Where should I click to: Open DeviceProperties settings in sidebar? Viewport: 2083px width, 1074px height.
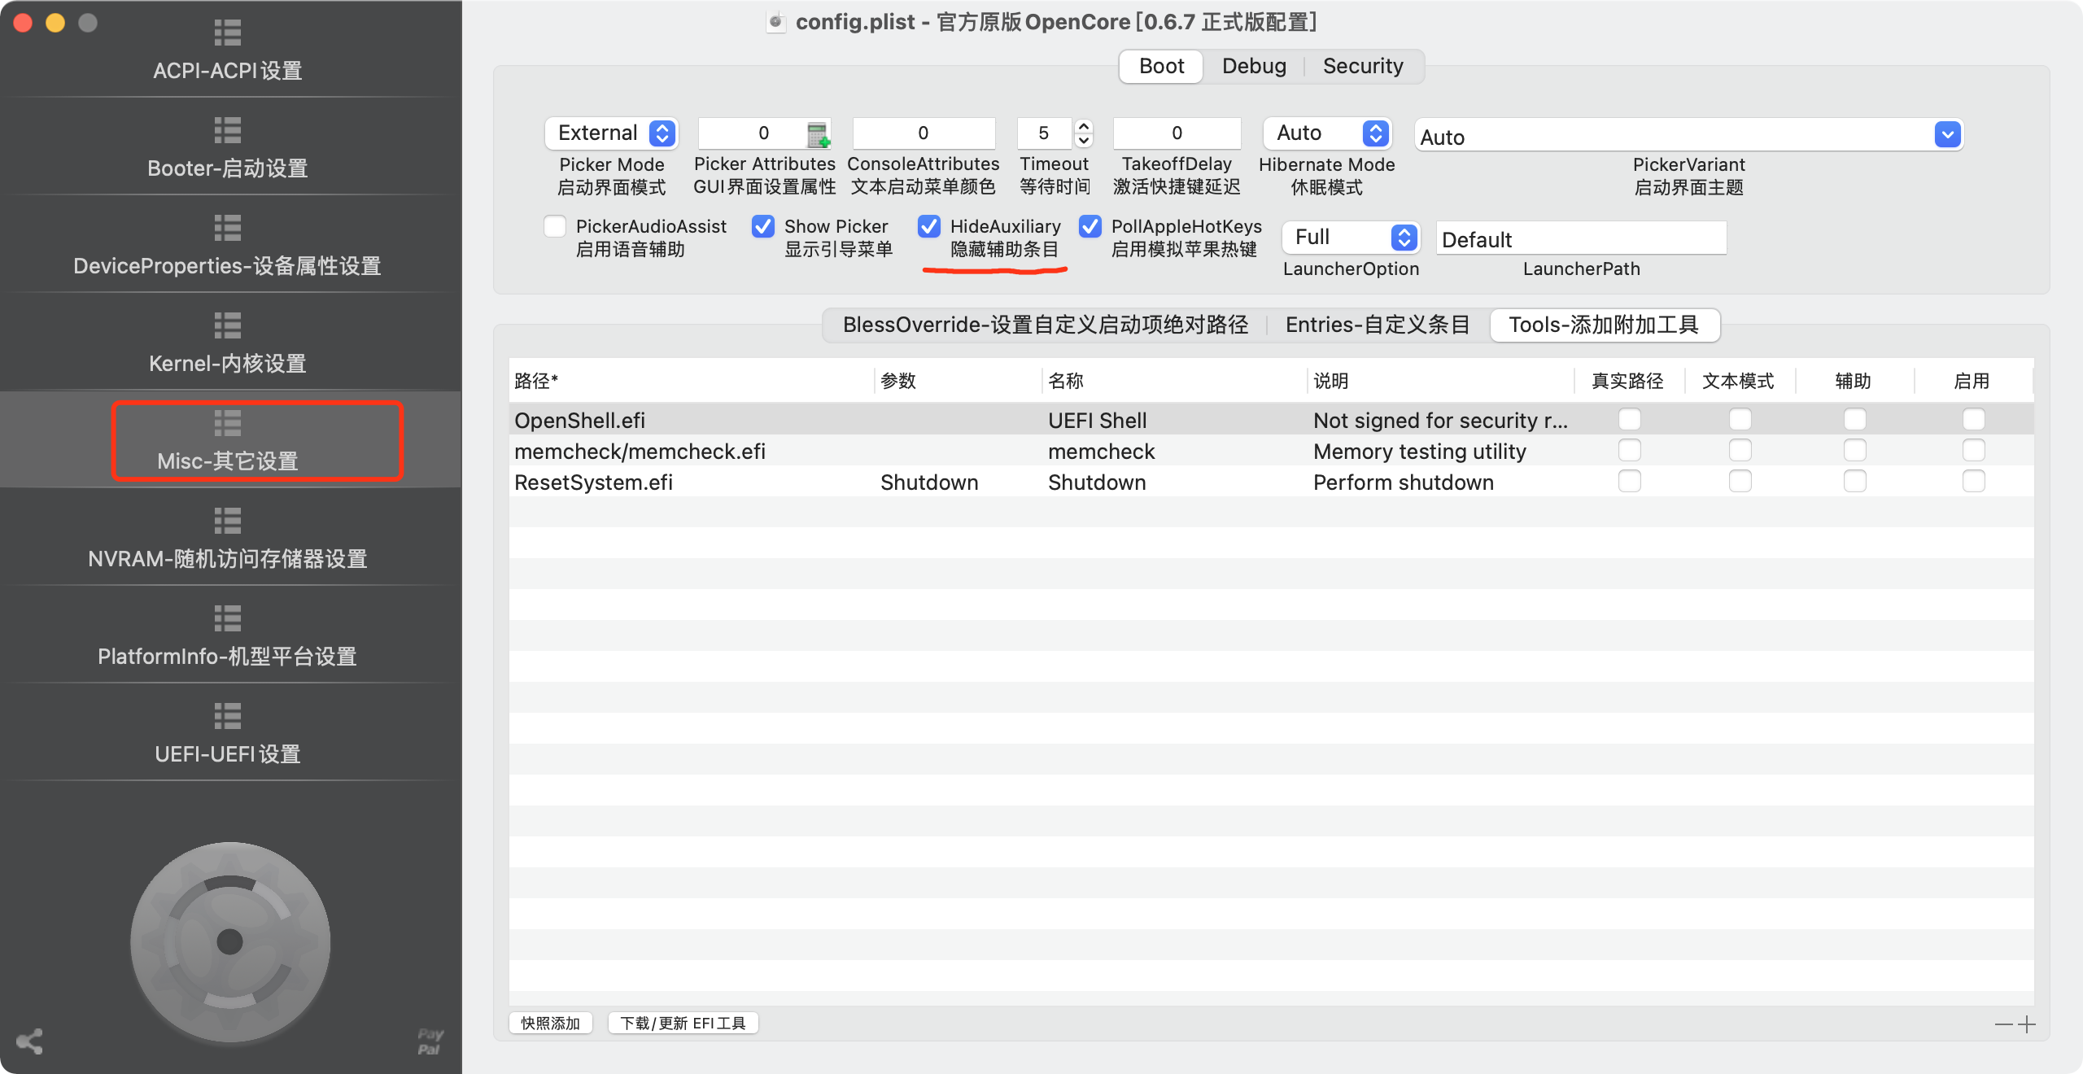point(228,246)
